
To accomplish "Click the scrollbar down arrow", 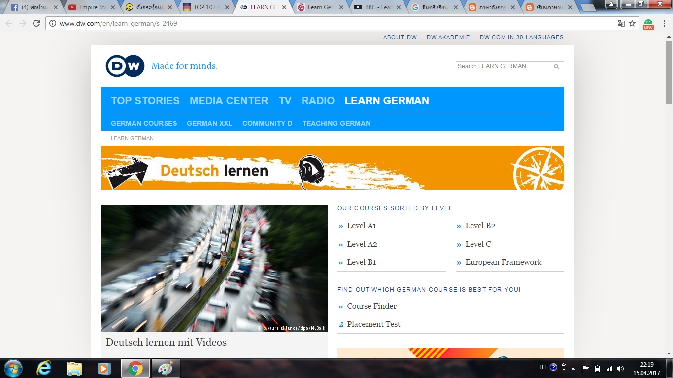I will 669,354.
